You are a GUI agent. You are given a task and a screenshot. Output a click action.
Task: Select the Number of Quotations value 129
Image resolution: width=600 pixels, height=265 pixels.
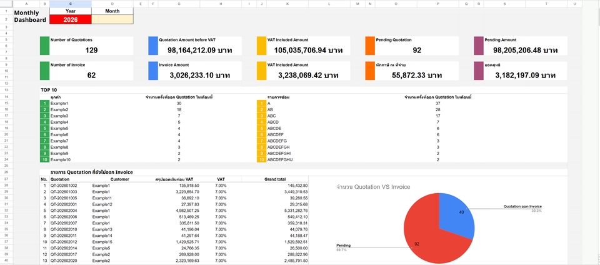pos(91,50)
